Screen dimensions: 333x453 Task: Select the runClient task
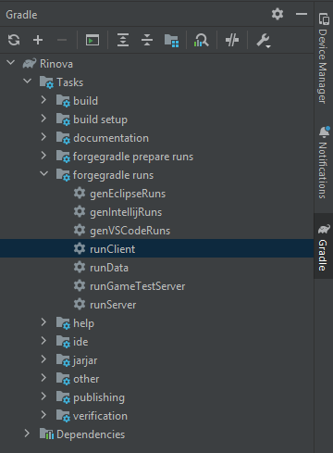click(156, 248)
